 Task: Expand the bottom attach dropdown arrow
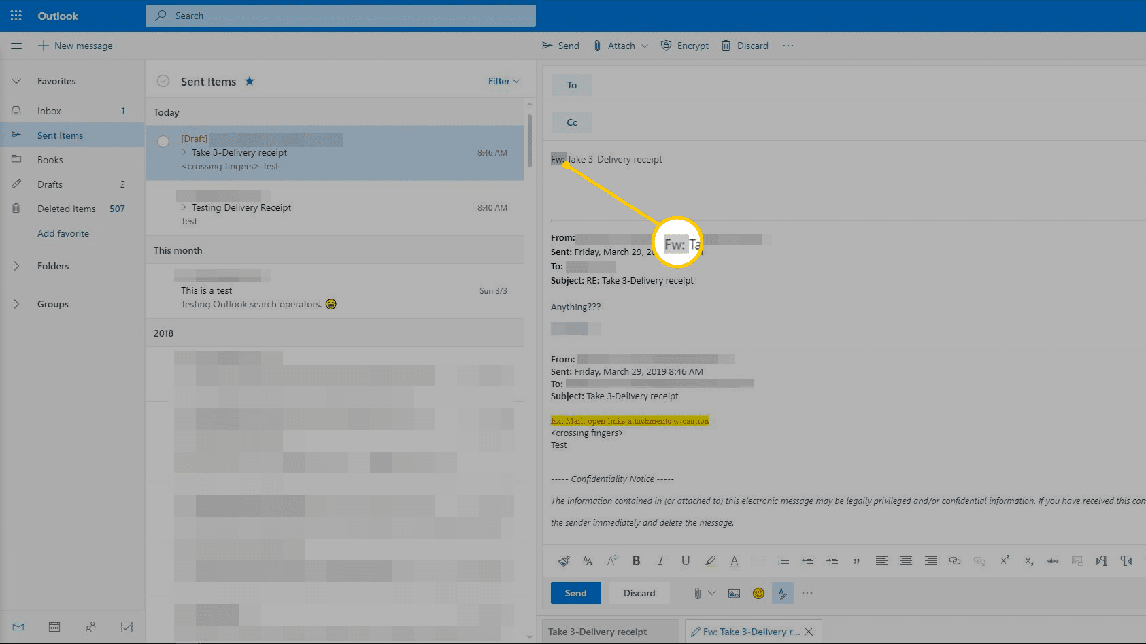[x=712, y=593]
